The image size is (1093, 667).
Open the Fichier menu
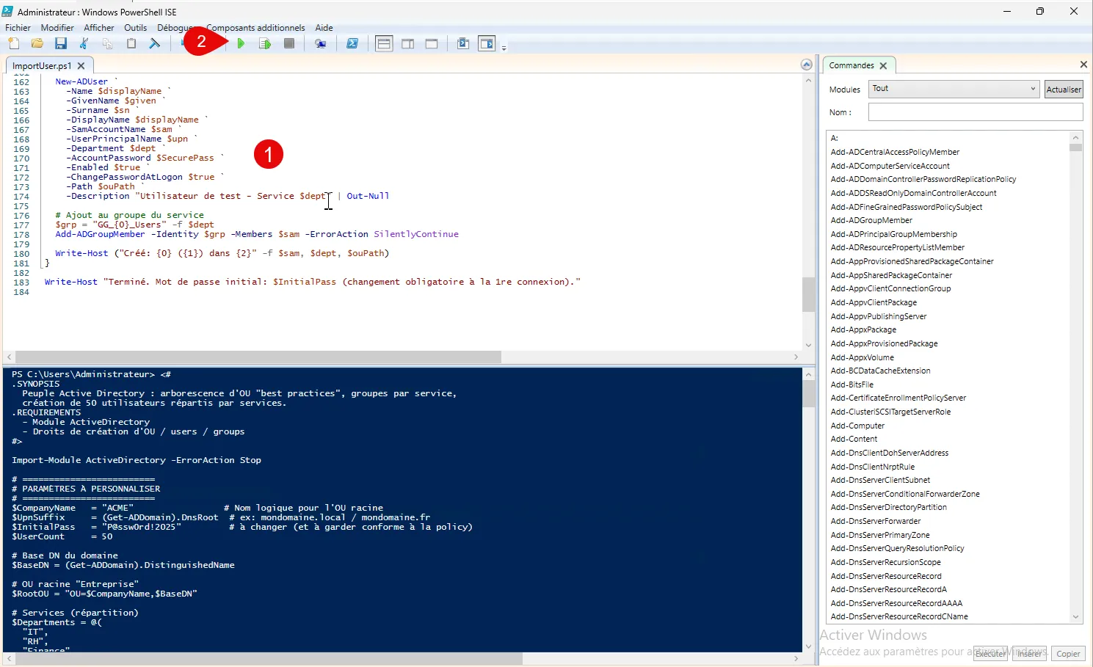pyautogui.click(x=18, y=28)
